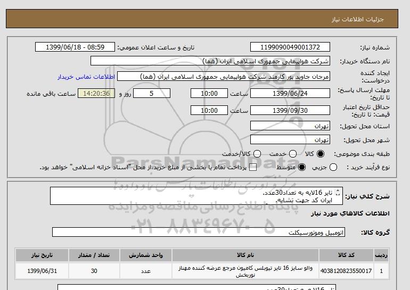Click the delivery city field تهران
This screenshot has width=410, height=290.
290,139
